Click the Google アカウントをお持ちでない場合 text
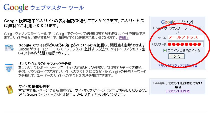The height and width of the screenshot is (115, 210). tap(178, 85)
